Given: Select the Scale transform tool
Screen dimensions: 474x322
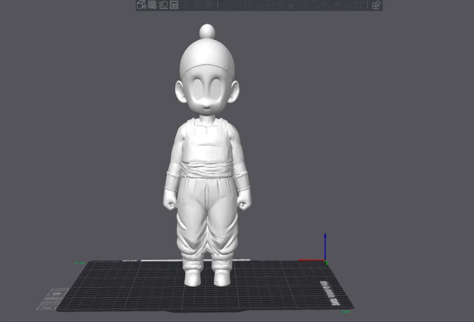Looking at the screenshot, I should click(x=246, y=6).
